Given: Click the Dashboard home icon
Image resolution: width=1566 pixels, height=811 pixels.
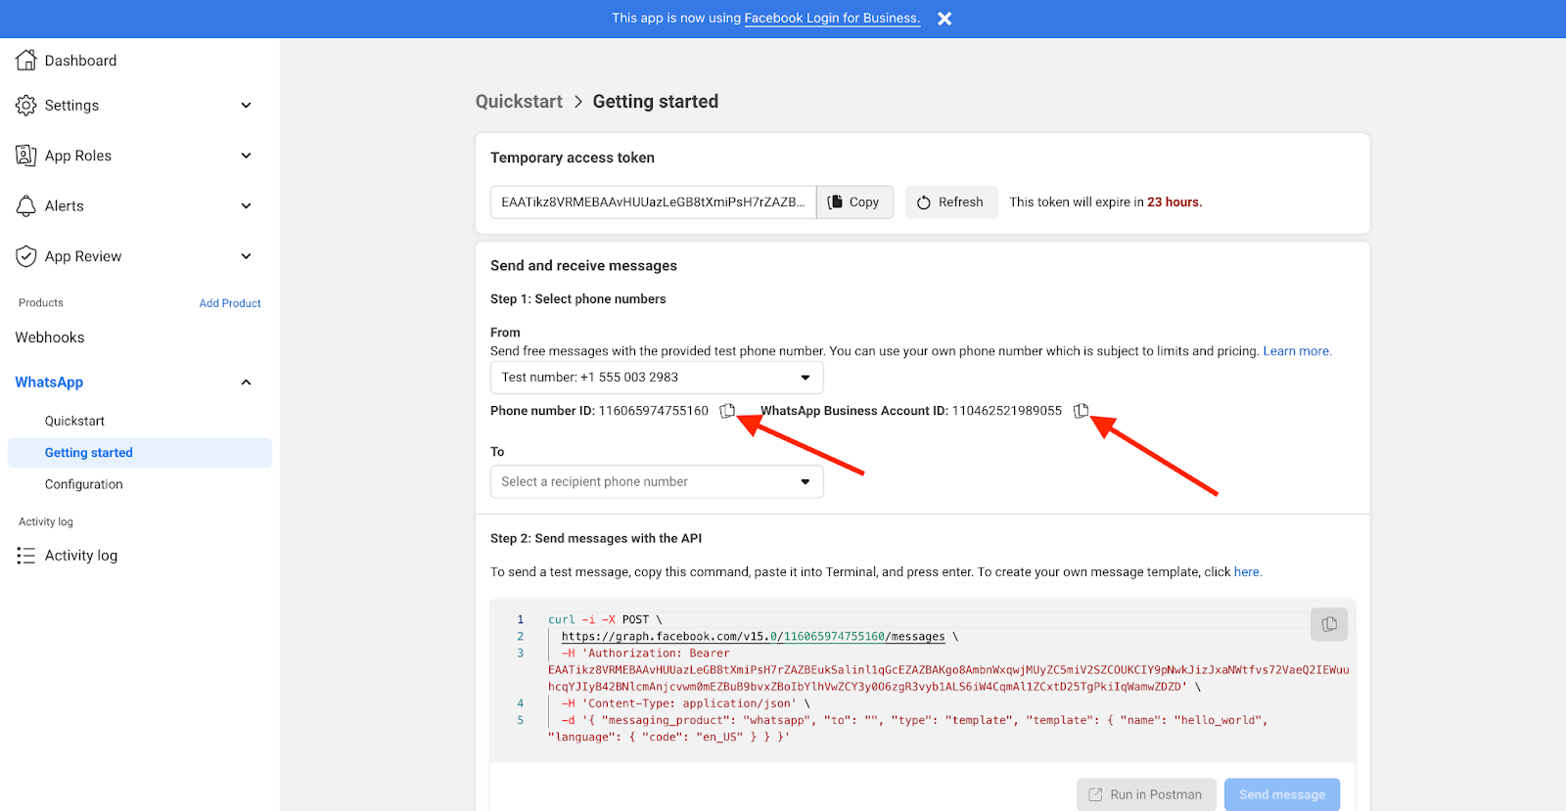Looking at the screenshot, I should (26, 60).
